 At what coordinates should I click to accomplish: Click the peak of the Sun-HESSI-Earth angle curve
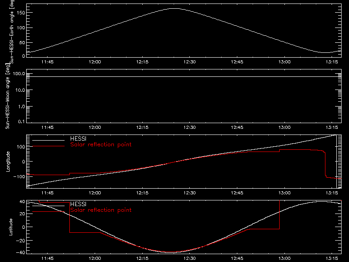pos(175,8)
